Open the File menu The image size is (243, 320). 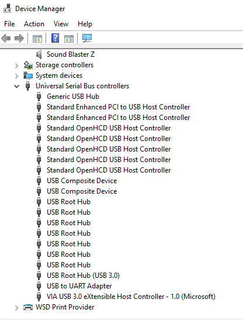pos(9,24)
